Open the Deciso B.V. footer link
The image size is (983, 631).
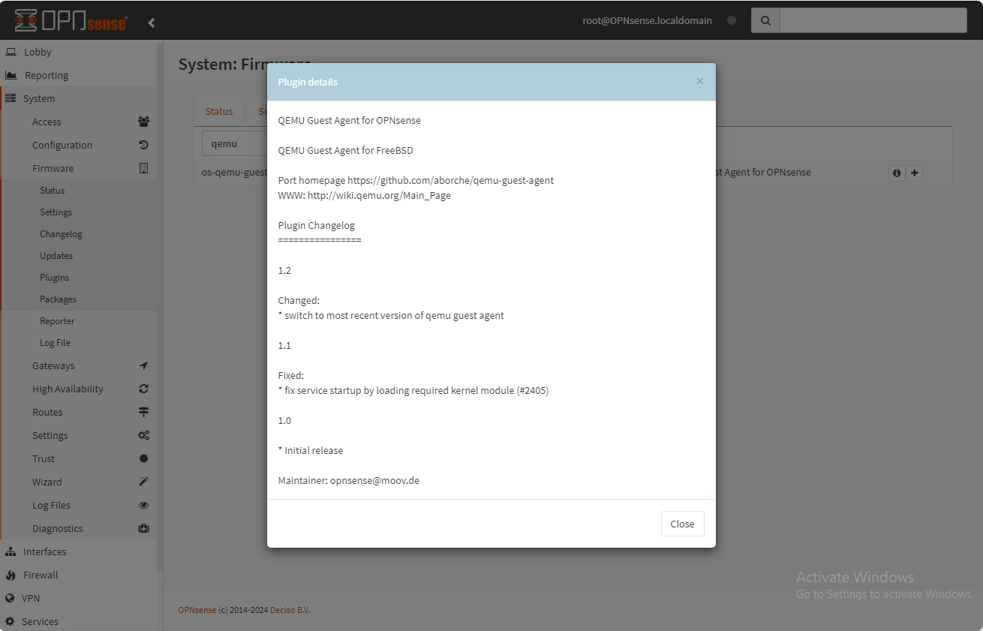tap(290, 610)
